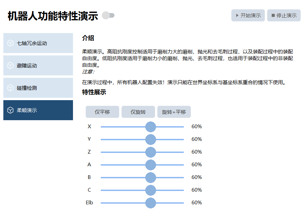This screenshot has width=304, height=215.
Task: Click the stop square icon in 停止演示
Action: point(273,15)
